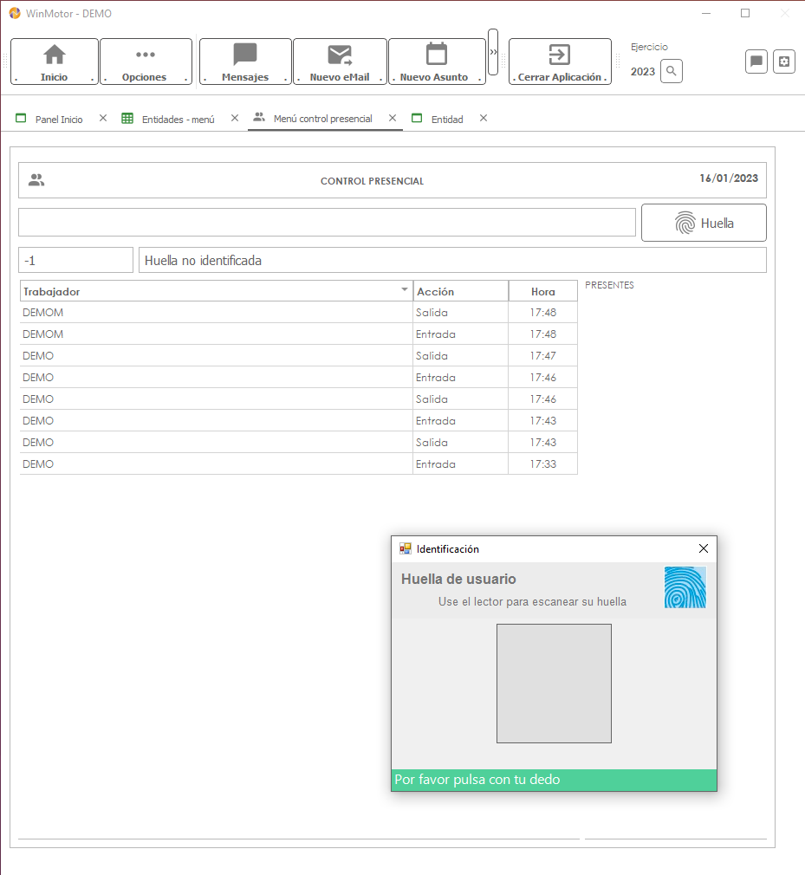Click the Inicio home icon
Viewport: 805px width, 875px height.
(x=54, y=55)
